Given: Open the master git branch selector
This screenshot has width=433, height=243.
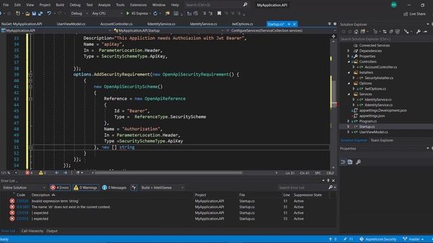Looking at the screenshot, I should [x=413, y=239].
